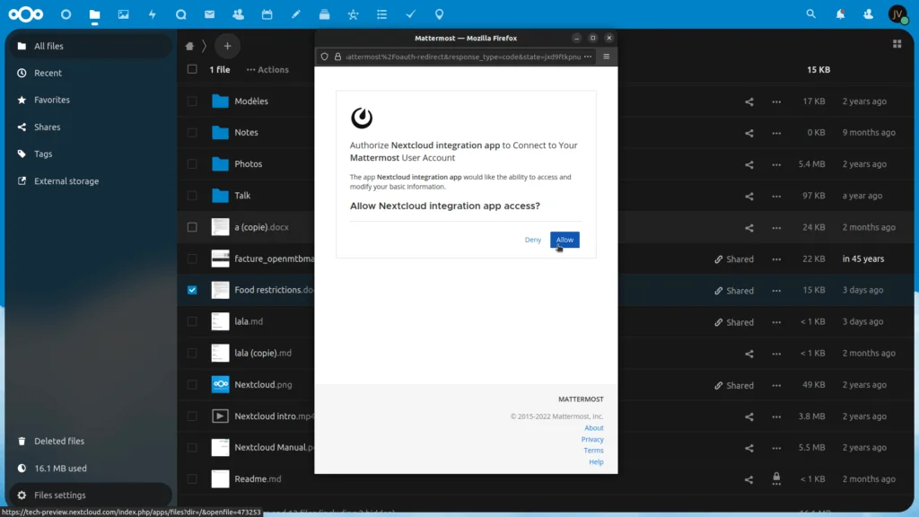Click the padlock icon in Firefox address bar
The image size is (919, 517).
click(x=337, y=57)
